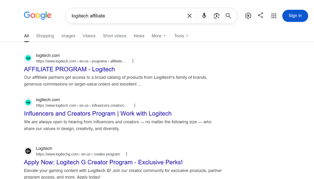Click the Sign in button
This screenshot has height=179, width=314.
295,16
